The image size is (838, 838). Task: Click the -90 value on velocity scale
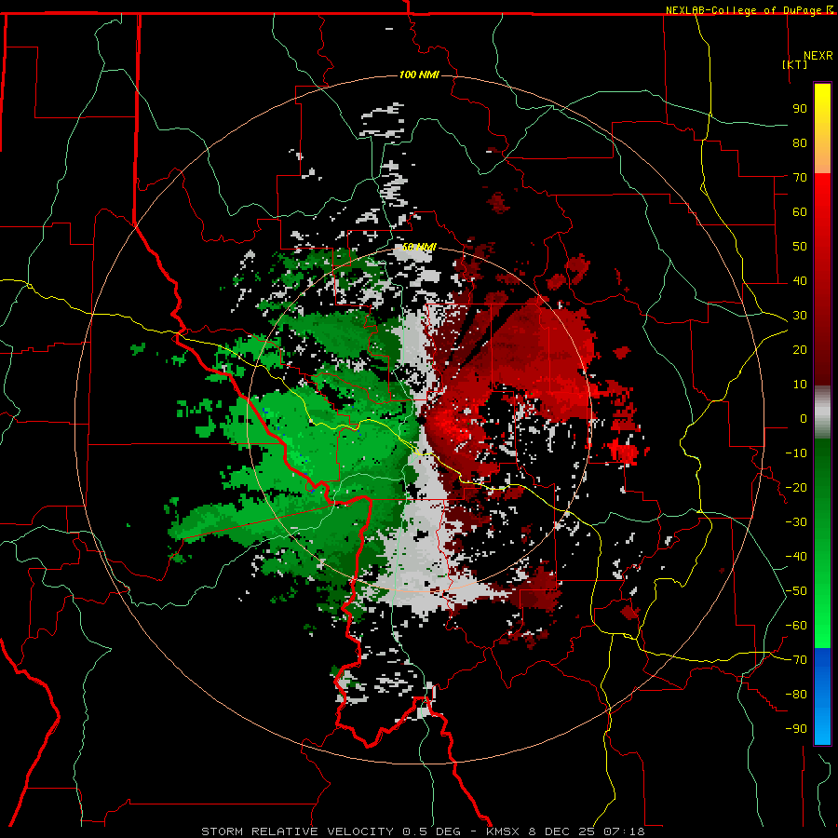click(796, 729)
